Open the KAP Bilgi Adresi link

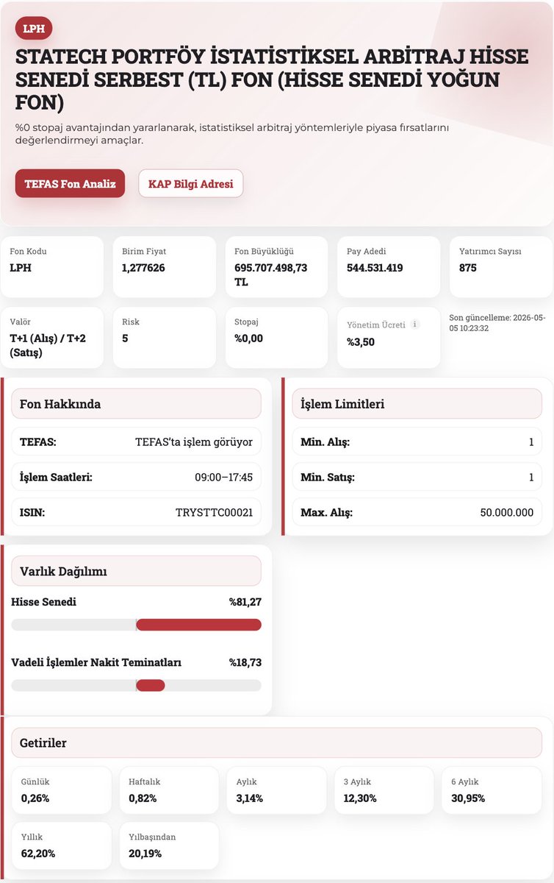coord(190,184)
